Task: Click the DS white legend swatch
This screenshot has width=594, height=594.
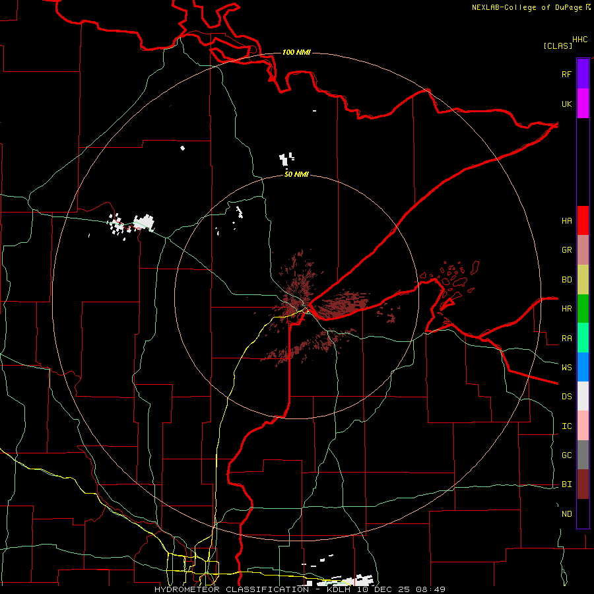Action: click(x=583, y=396)
